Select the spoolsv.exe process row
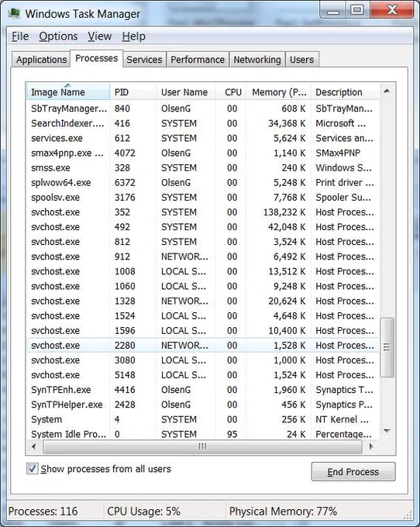 [202, 198]
